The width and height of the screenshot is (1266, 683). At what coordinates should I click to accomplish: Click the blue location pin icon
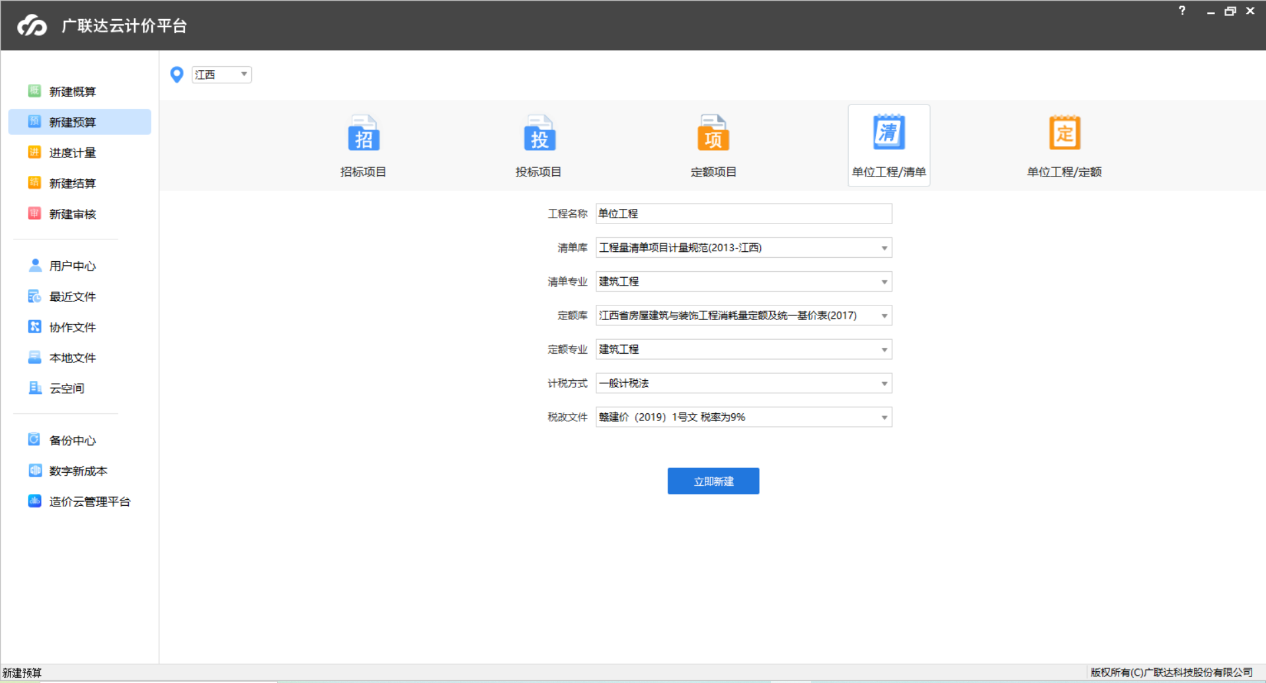[177, 74]
